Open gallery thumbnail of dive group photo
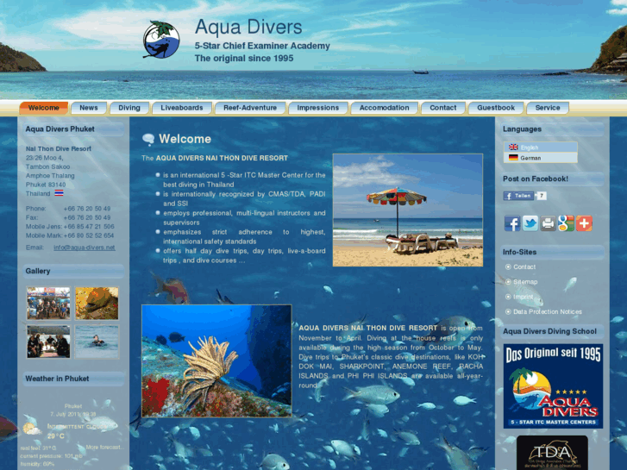Image resolution: width=627 pixels, height=470 pixels. pyautogui.click(x=48, y=304)
